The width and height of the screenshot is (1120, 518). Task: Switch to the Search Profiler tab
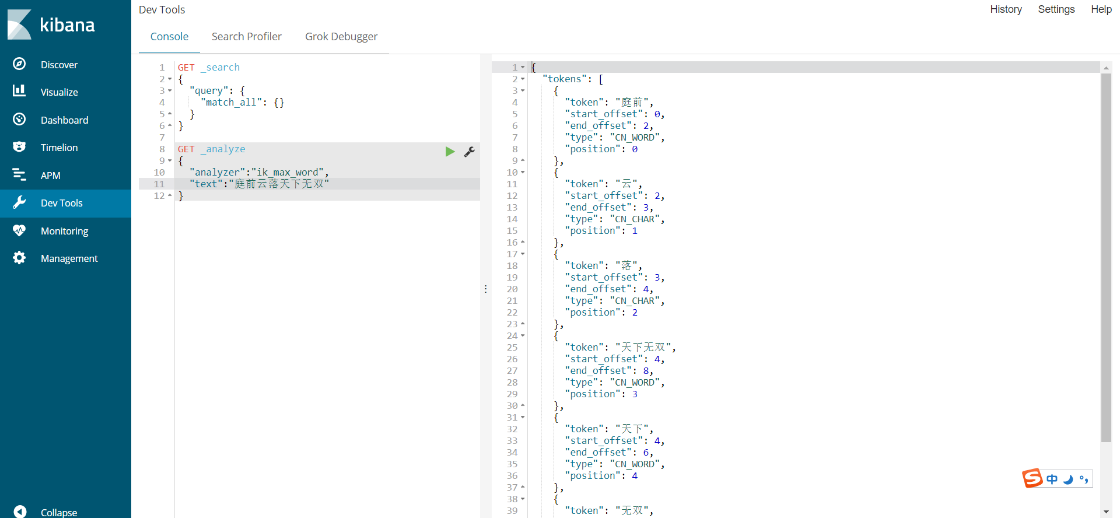coord(247,37)
